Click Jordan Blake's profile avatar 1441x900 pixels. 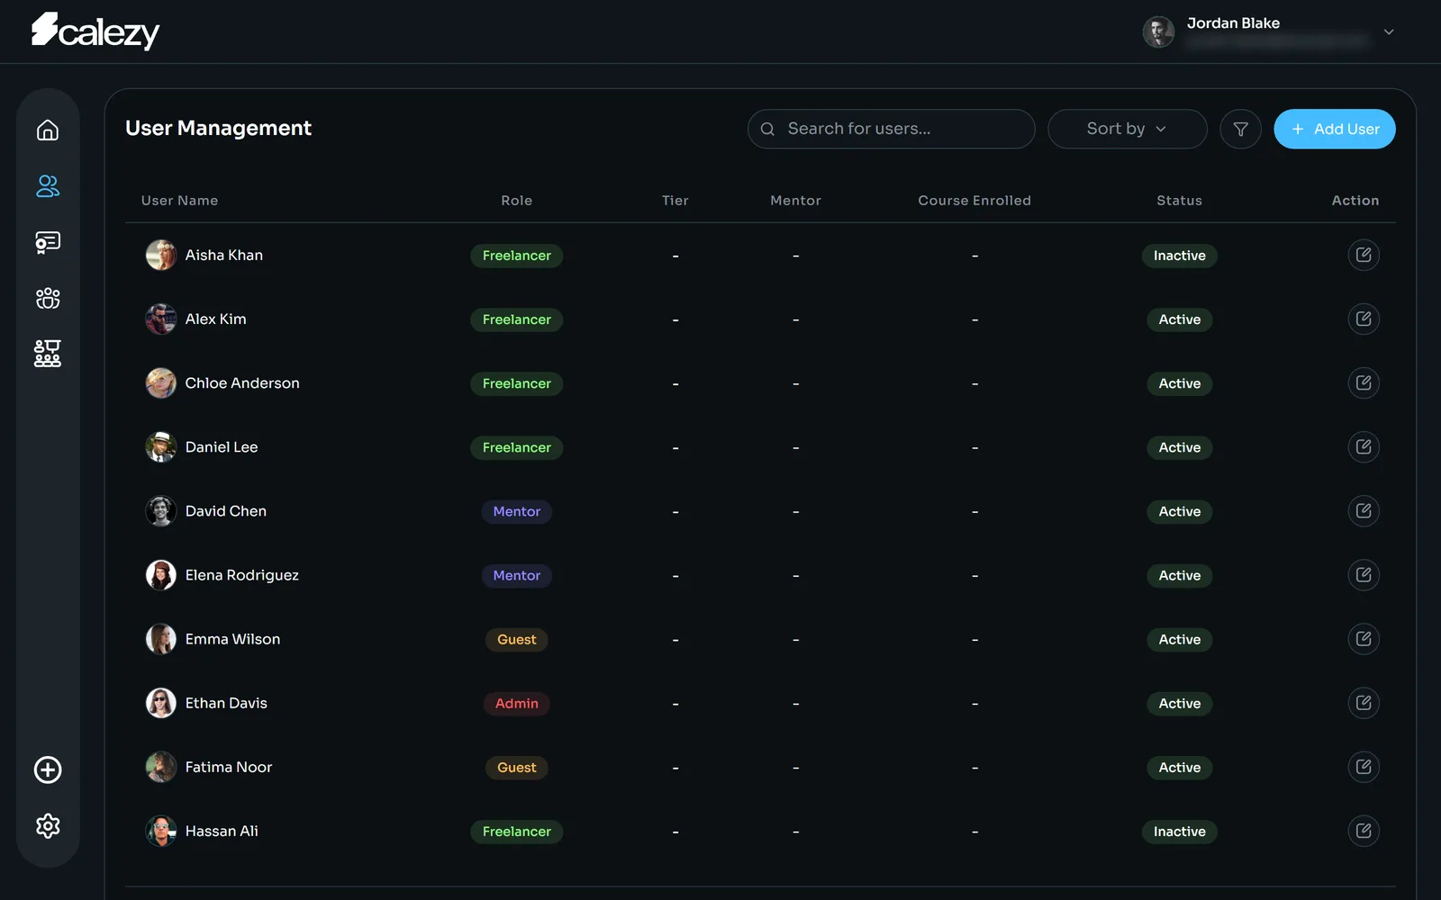(1158, 31)
